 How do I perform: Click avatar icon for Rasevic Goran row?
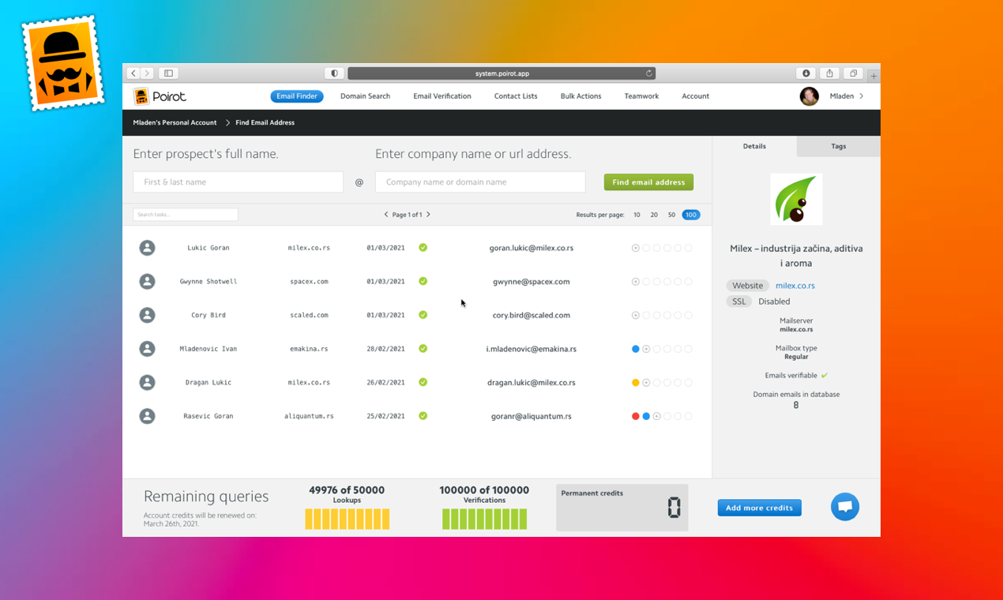tap(147, 416)
